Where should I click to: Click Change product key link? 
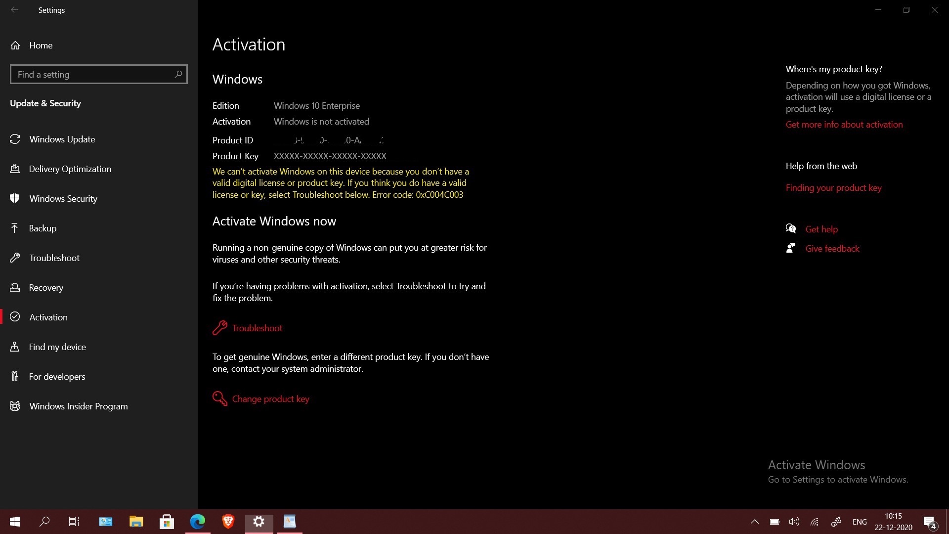tap(270, 399)
